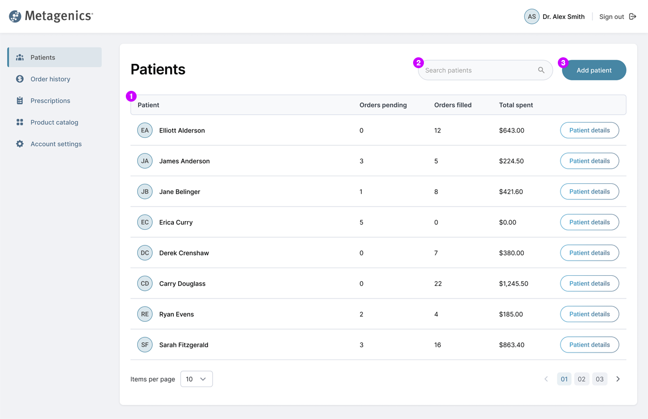Click the Account settings gear icon

point(20,144)
